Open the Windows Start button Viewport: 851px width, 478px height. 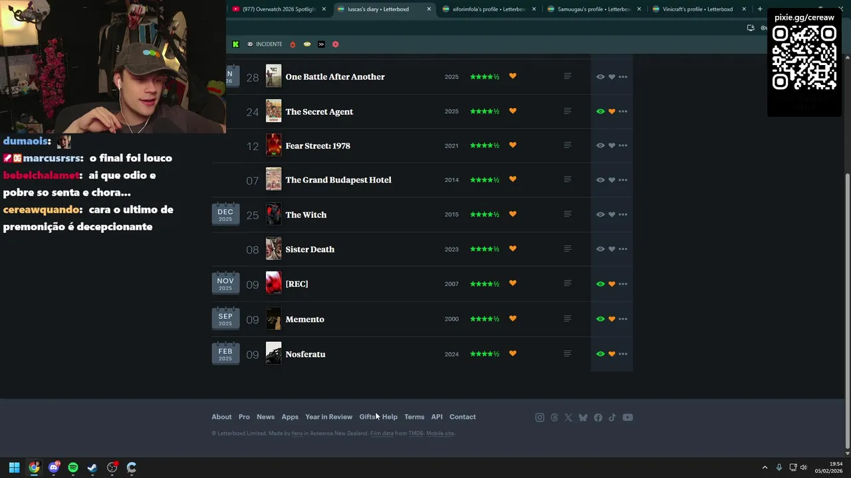coord(14,467)
